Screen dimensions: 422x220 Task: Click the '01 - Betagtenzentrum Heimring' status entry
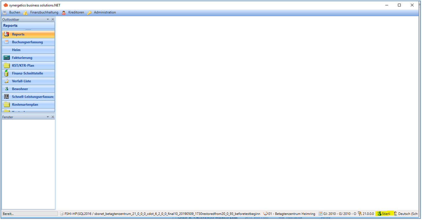click(289, 214)
